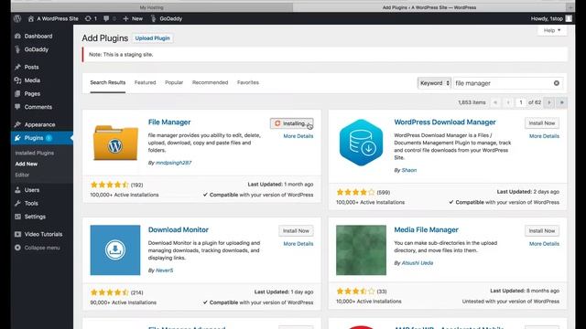586x329 pixels.
Task: Open the Keyword search type dropdown
Action: pyautogui.click(x=434, y=83)
